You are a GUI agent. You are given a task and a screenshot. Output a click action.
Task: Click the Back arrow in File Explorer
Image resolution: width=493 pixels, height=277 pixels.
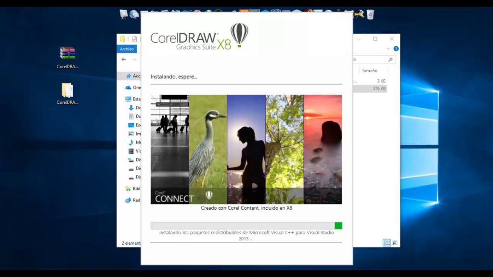click(x=123, y=60)
